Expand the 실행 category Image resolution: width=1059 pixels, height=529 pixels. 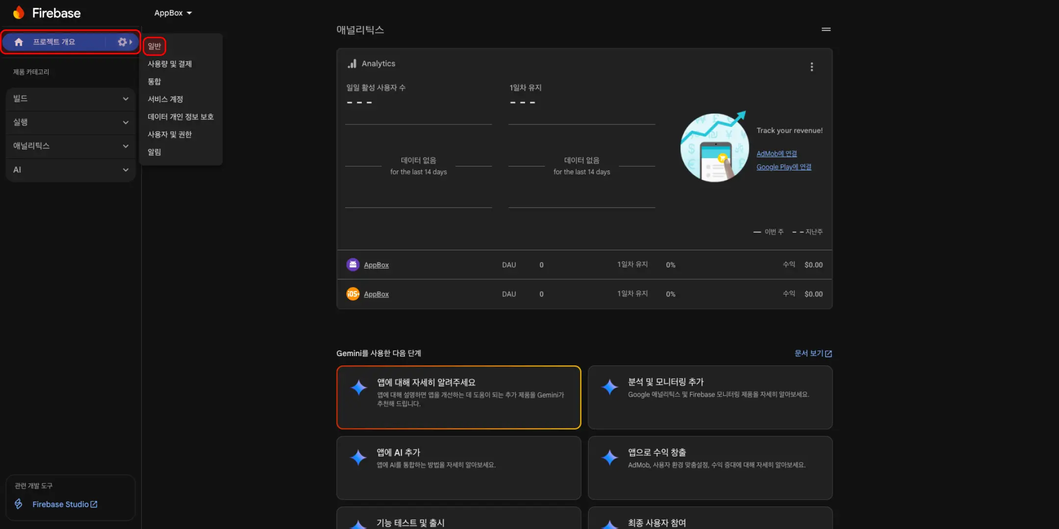click(71, 122)
